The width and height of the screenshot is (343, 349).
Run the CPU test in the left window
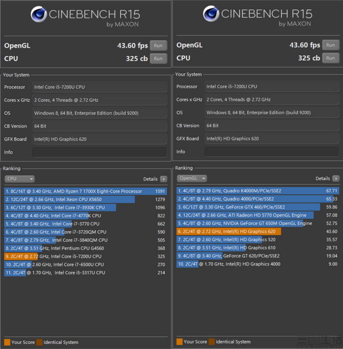158,59
